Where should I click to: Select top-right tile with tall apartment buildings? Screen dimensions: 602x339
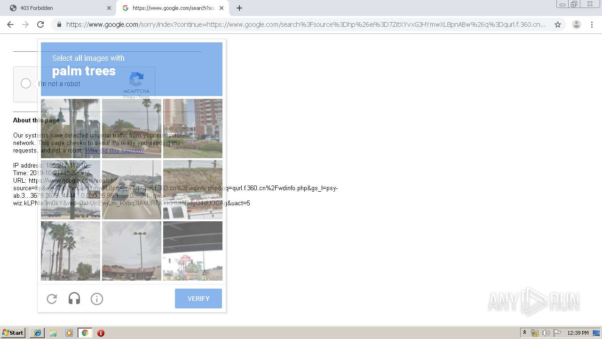point(193,129)
